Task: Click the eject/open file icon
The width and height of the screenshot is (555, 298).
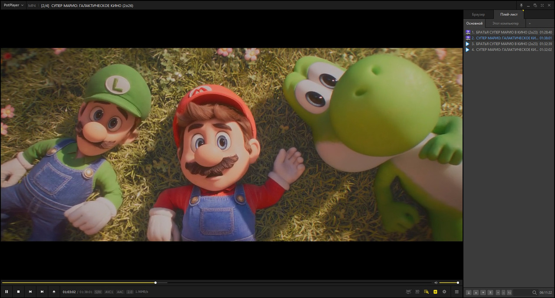Action: click(x=54, y=292)
